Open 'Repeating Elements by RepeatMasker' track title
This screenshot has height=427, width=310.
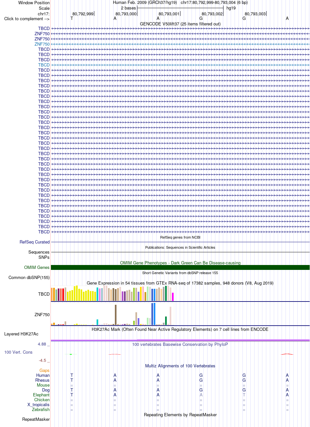180,415
